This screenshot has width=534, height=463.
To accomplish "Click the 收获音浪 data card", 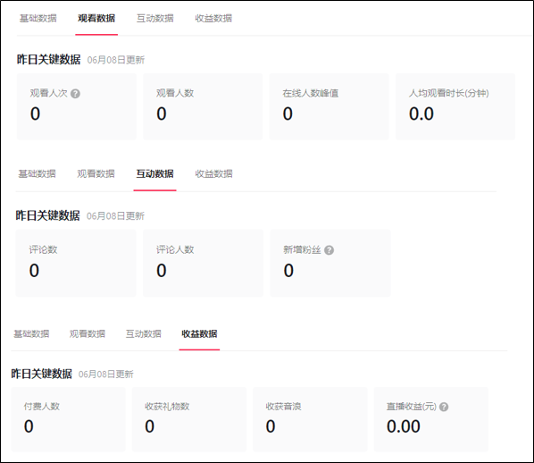I will [310, 419].
